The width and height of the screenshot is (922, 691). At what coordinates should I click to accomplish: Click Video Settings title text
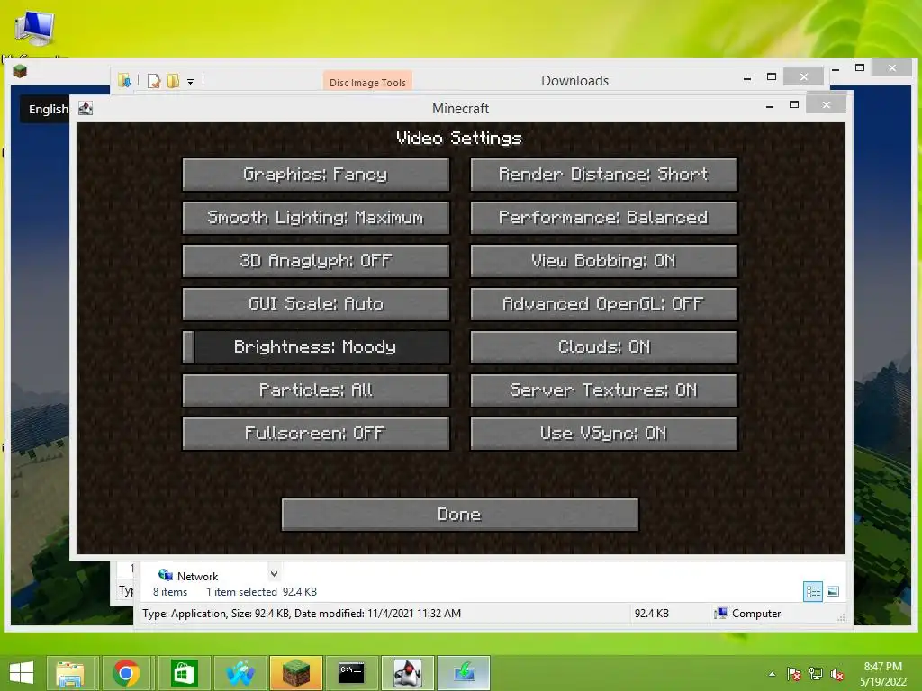pyautogui.click(x=459, y=138)
